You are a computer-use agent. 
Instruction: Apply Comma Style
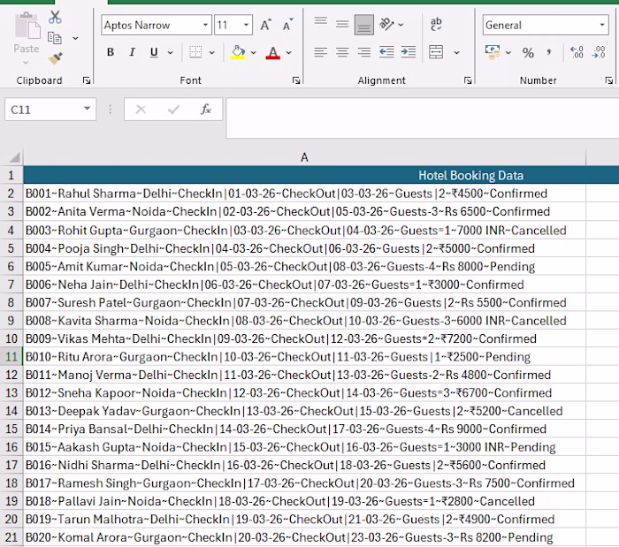549,52
